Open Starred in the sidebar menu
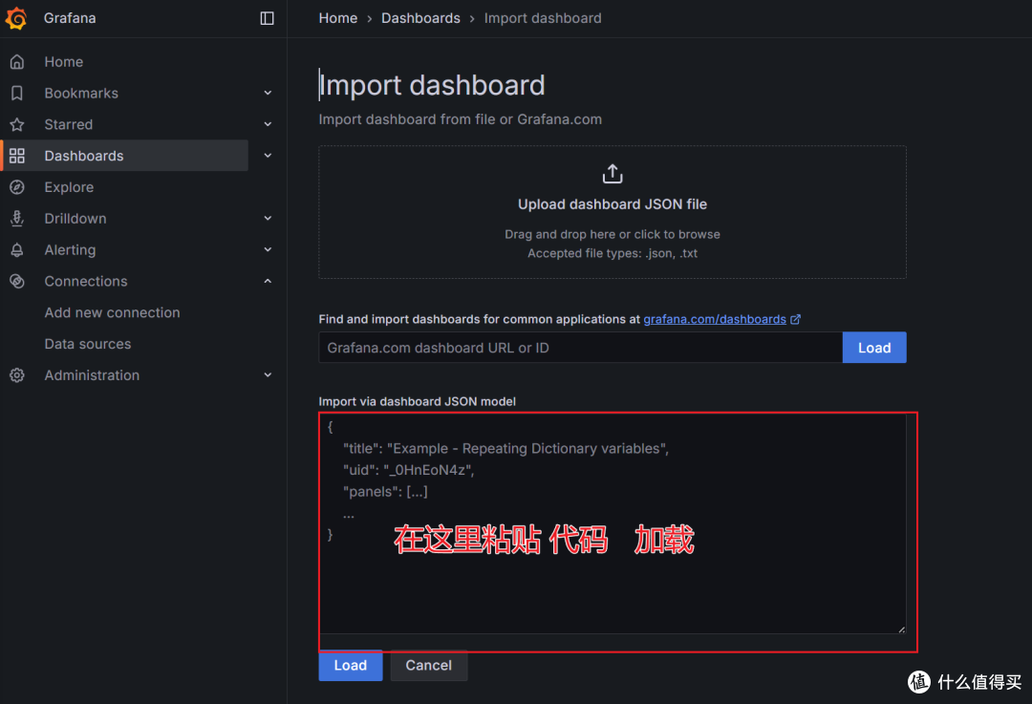Viewport: 1032px width, 704px height. click(69, 124)
